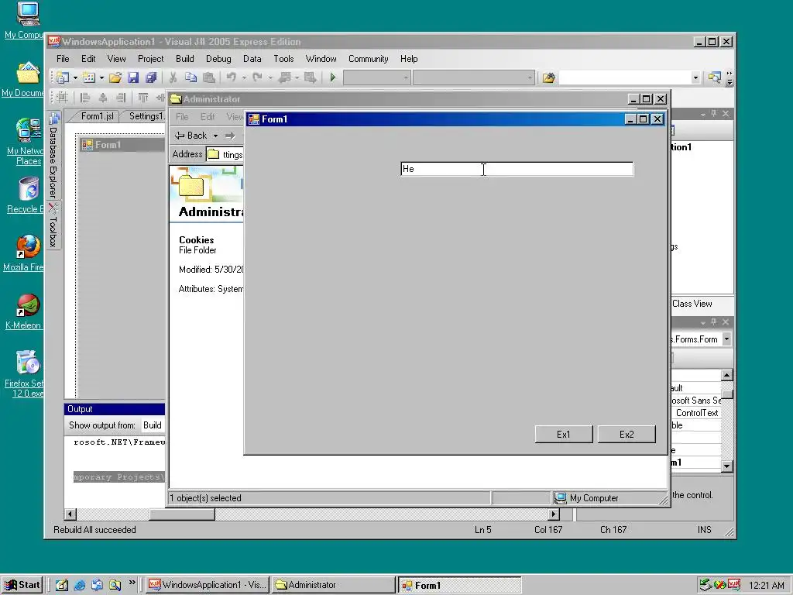Click the Undo arrow icon

pyautogui.click(x=231, y=77)
